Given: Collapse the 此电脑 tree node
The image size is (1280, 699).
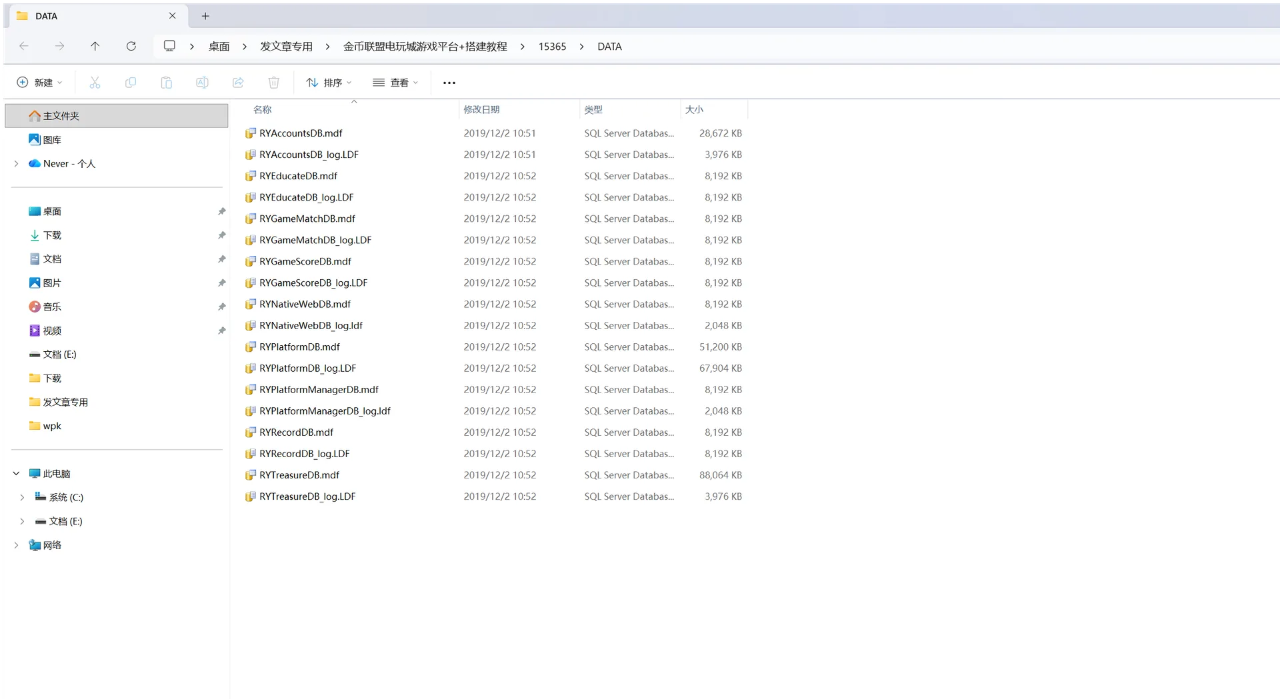Looking at the screenshot, I should [x=17, y=474].
